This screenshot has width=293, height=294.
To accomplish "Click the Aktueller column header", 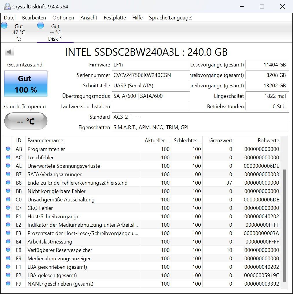I will point(155,140).
